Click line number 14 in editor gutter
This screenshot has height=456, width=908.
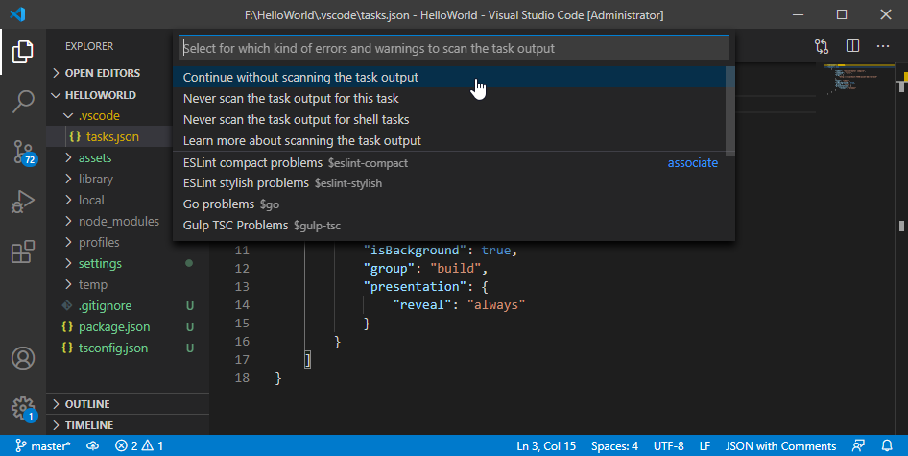coord(242,304)
